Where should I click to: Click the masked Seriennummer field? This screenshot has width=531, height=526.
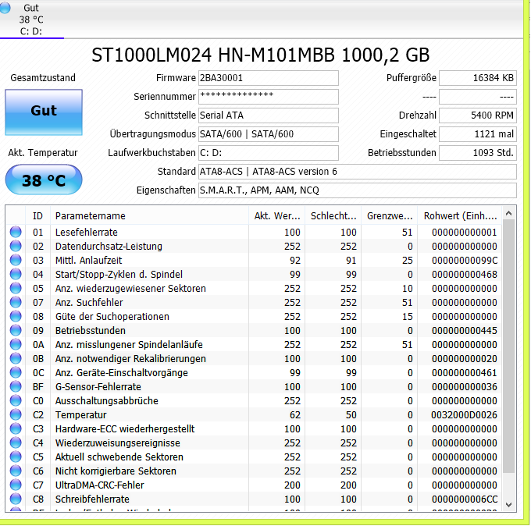pyautogui.click(x=268, y=97)
